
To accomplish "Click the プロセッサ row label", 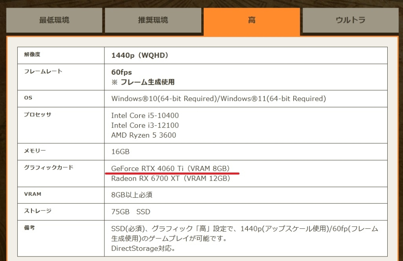I will click(x=38, y=115).
